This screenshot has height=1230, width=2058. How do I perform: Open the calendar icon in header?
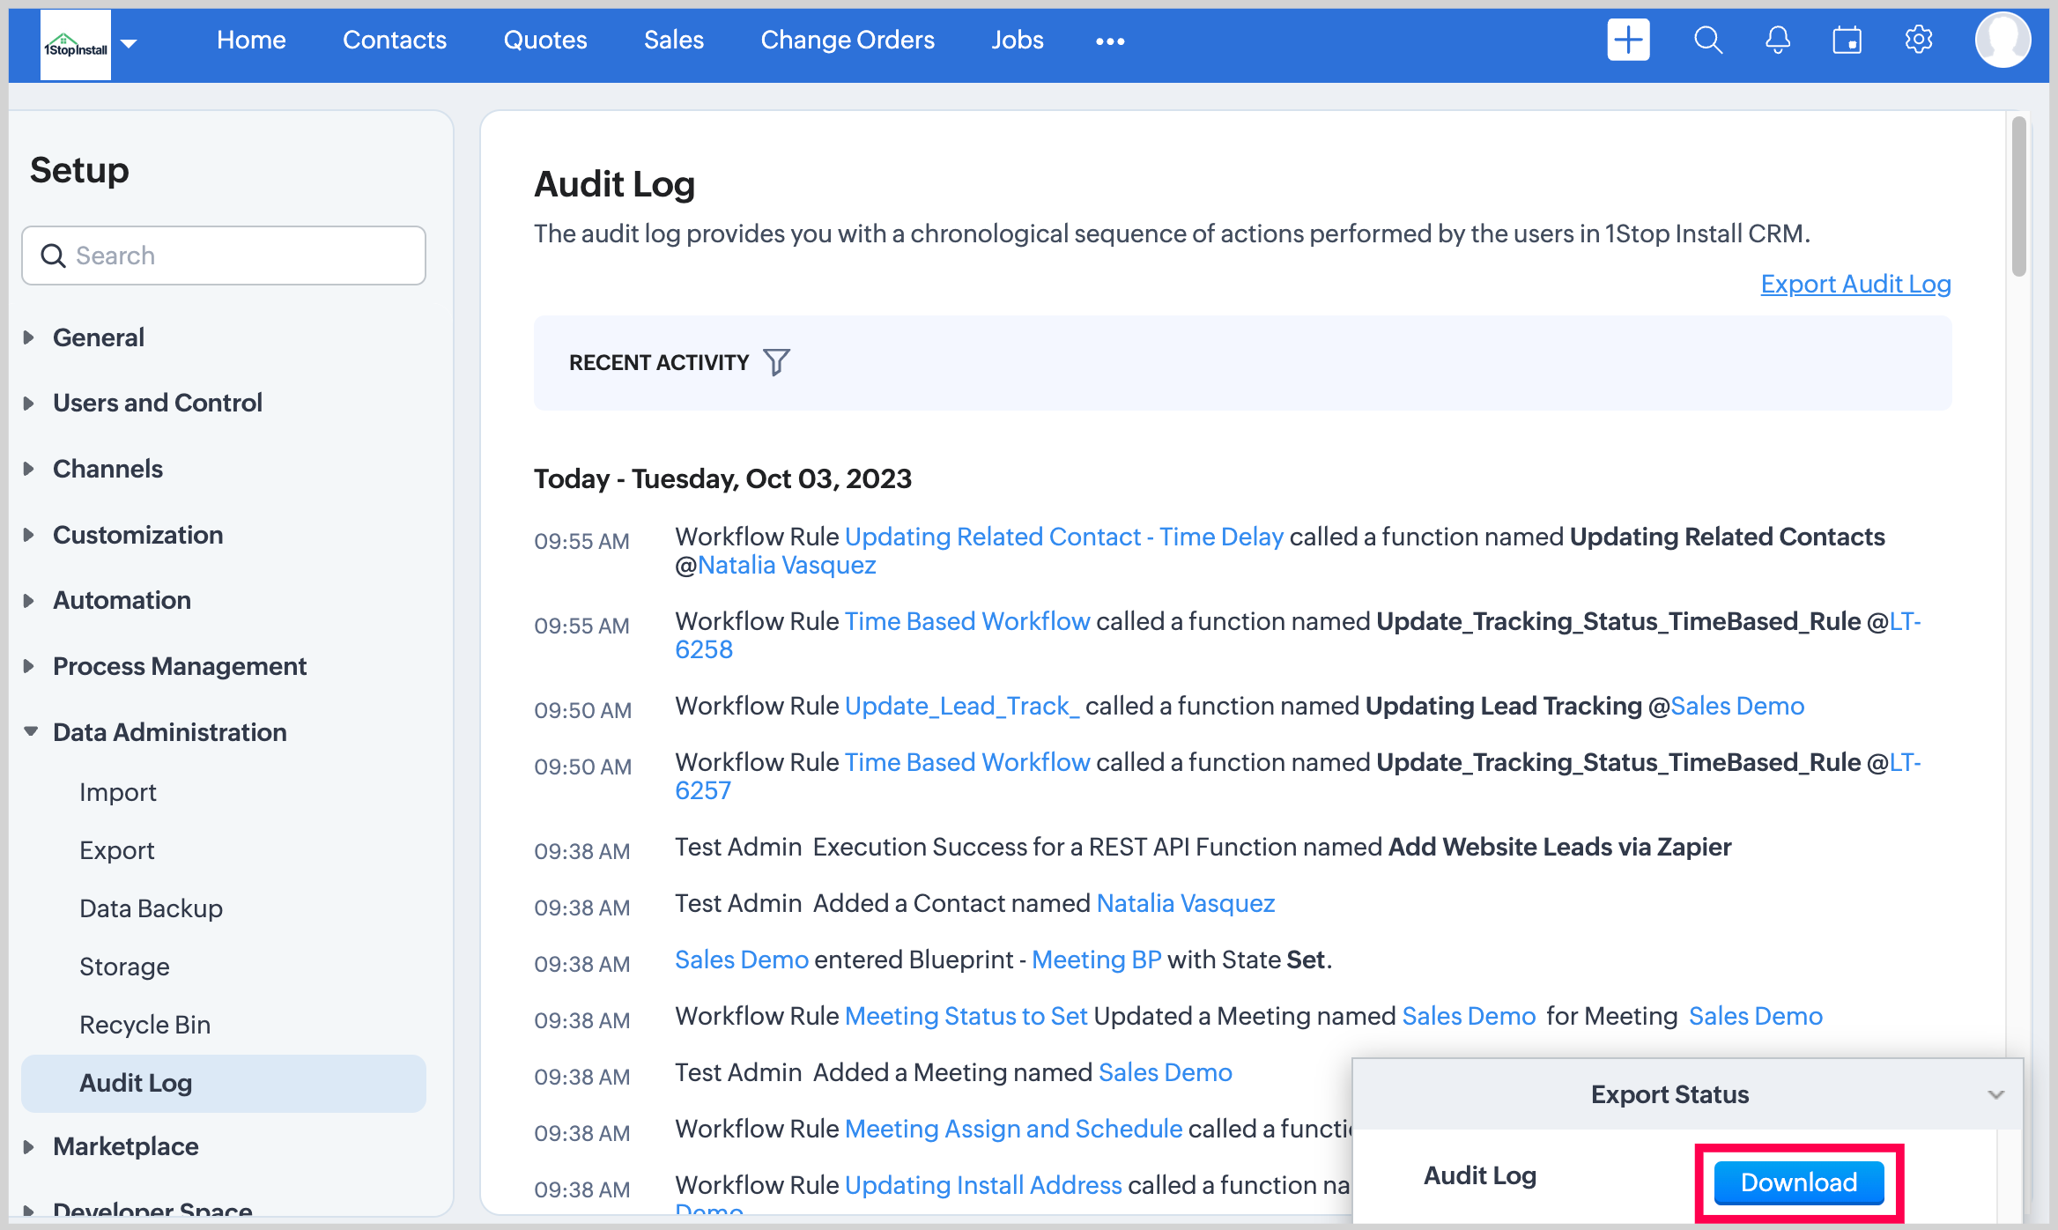(x=1847, y=41)
